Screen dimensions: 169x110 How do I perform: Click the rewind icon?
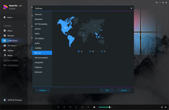(70, 107)
